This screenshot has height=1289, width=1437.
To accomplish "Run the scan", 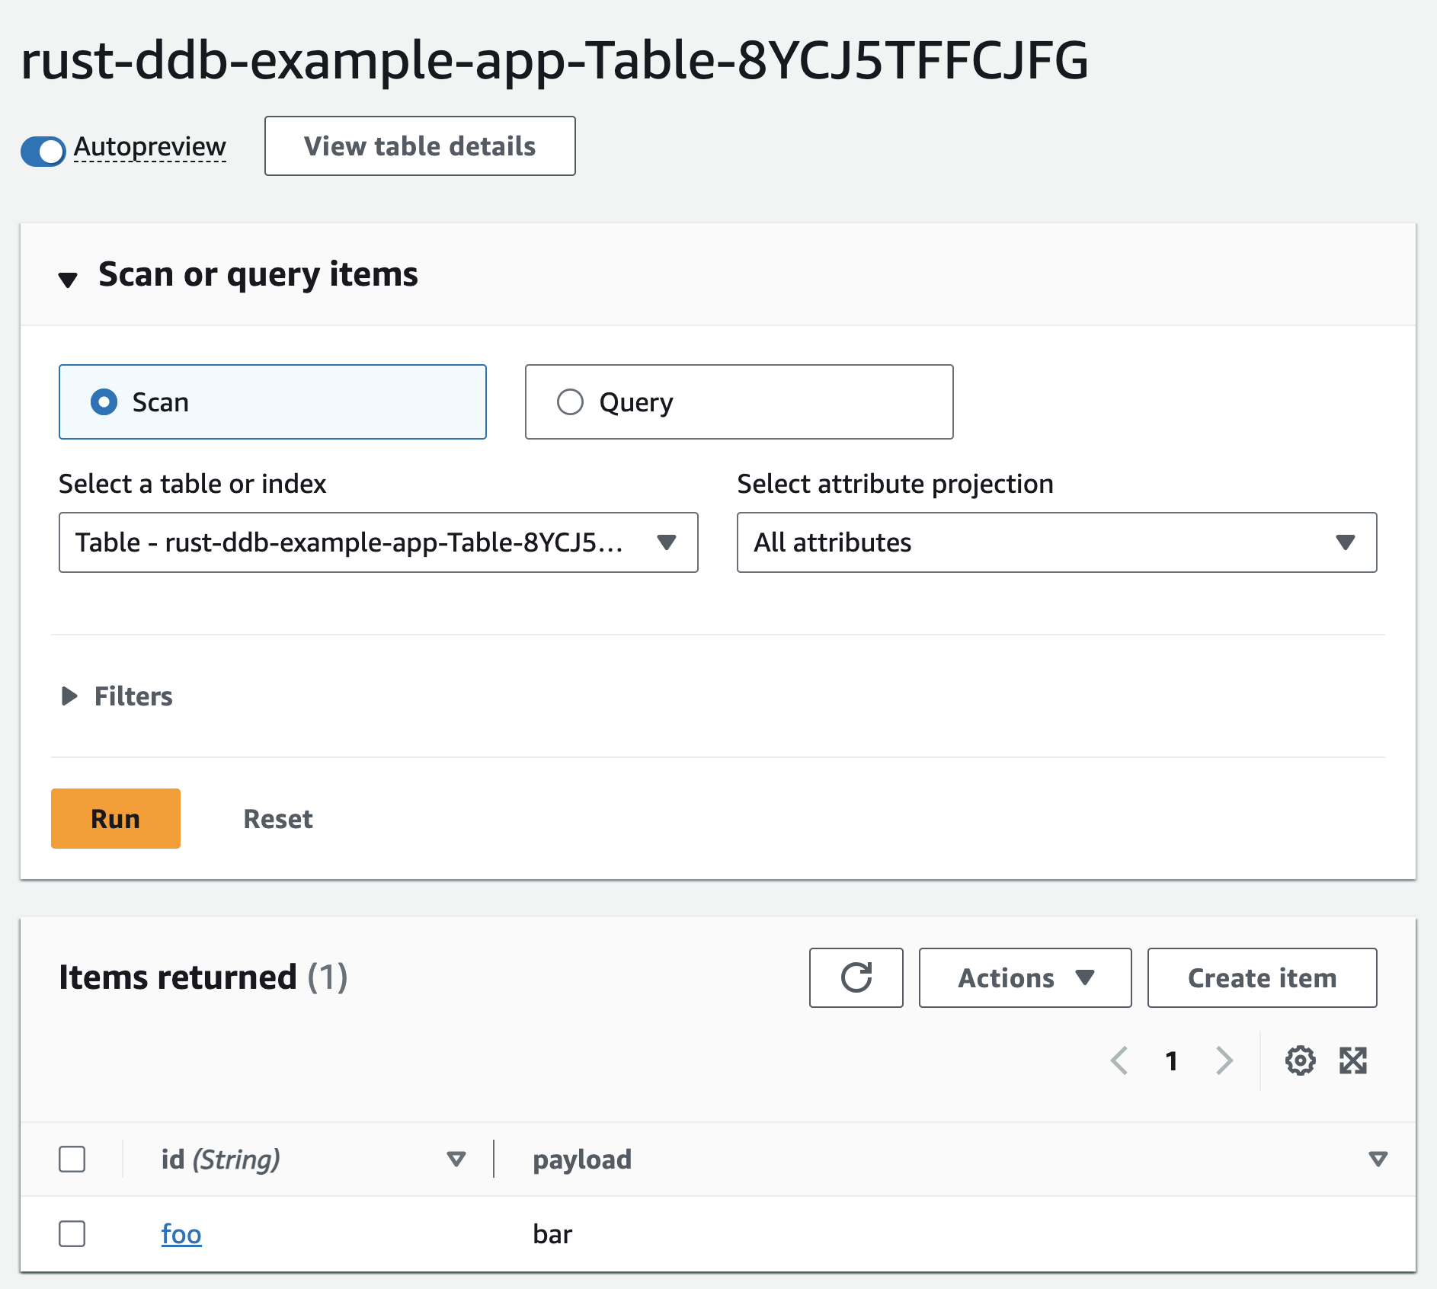I will coord(115,818).
